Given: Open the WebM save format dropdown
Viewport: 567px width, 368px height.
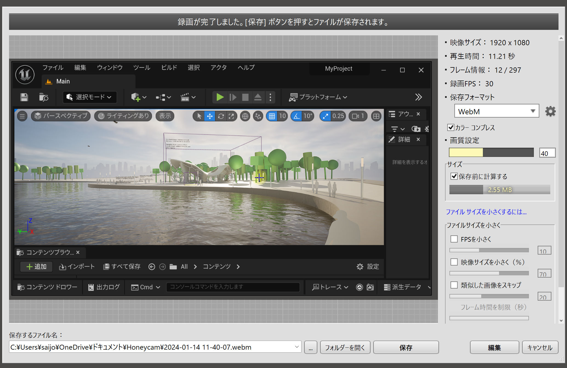Looking at the screenshot, I should click(497, 111).
